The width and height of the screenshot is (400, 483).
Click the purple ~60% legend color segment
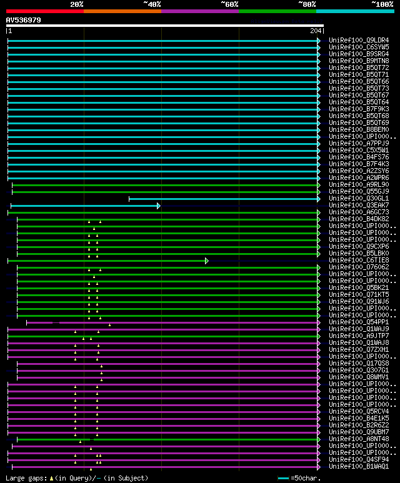pyautogui.click(x=200, y=11)
